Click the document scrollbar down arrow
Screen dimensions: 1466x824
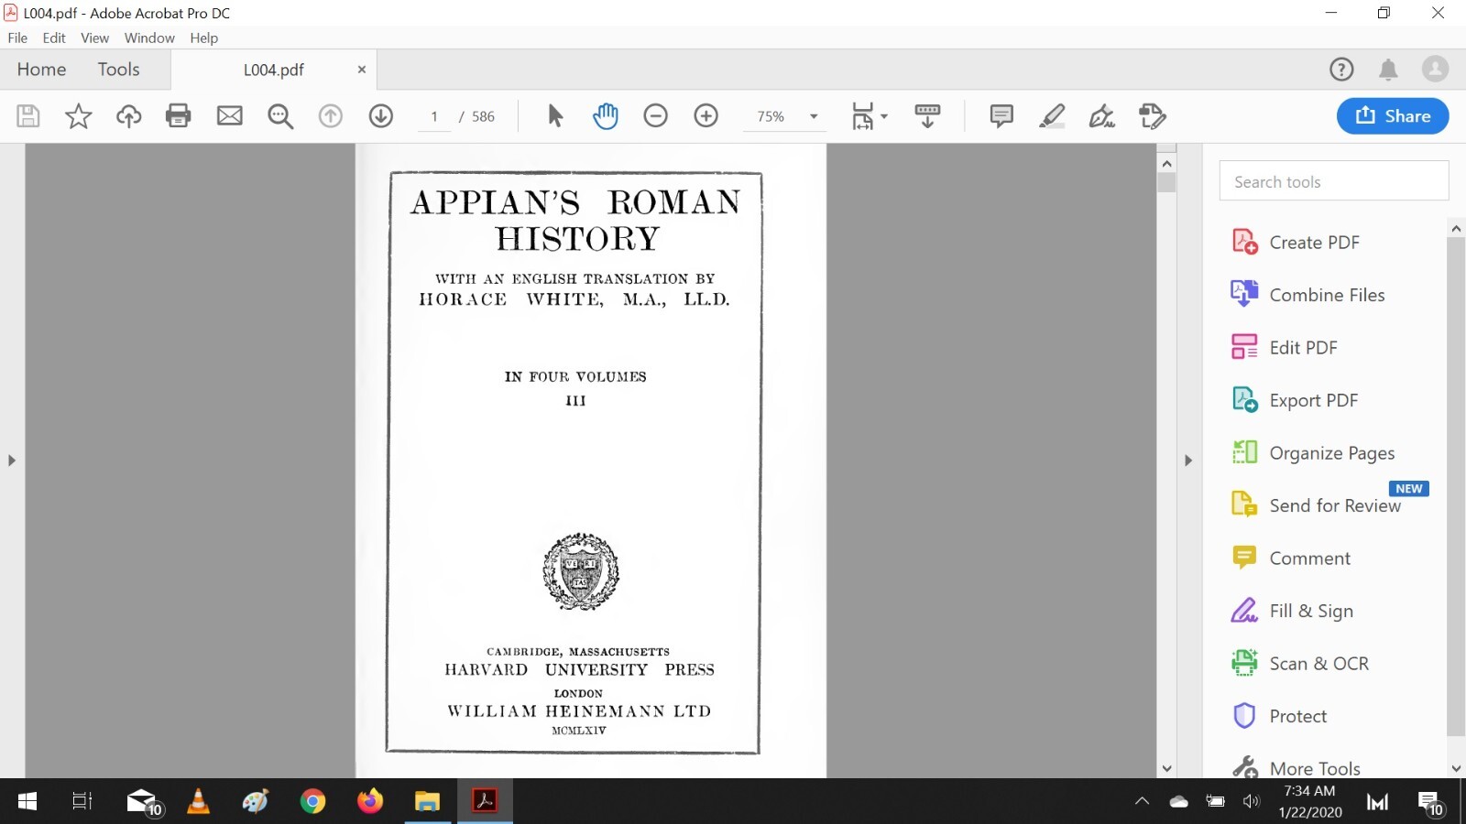(1166, 769)
